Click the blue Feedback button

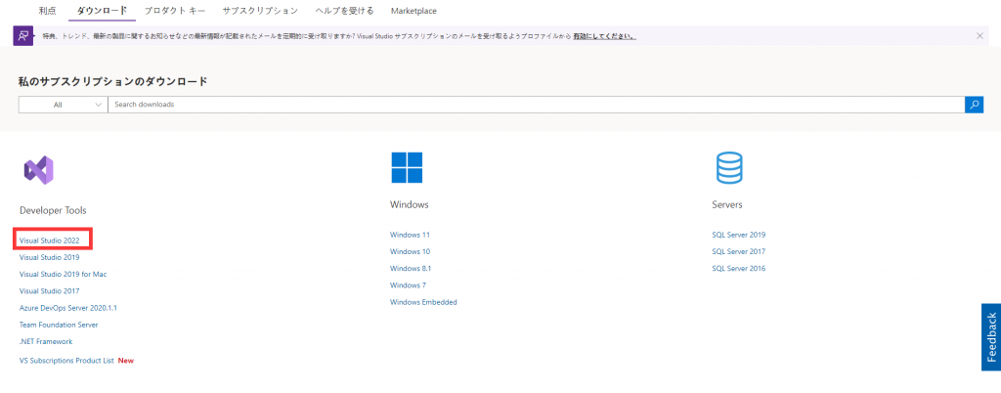click(x=990, y=337)
